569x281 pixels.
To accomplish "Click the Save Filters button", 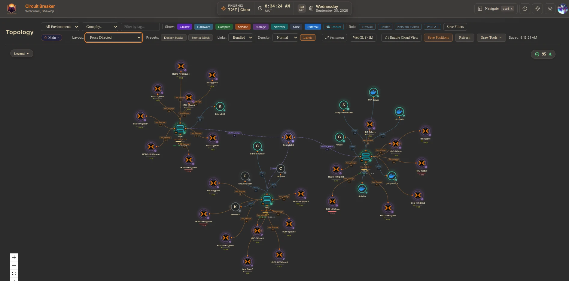I will pyautogui.click(x=455, y=27).
